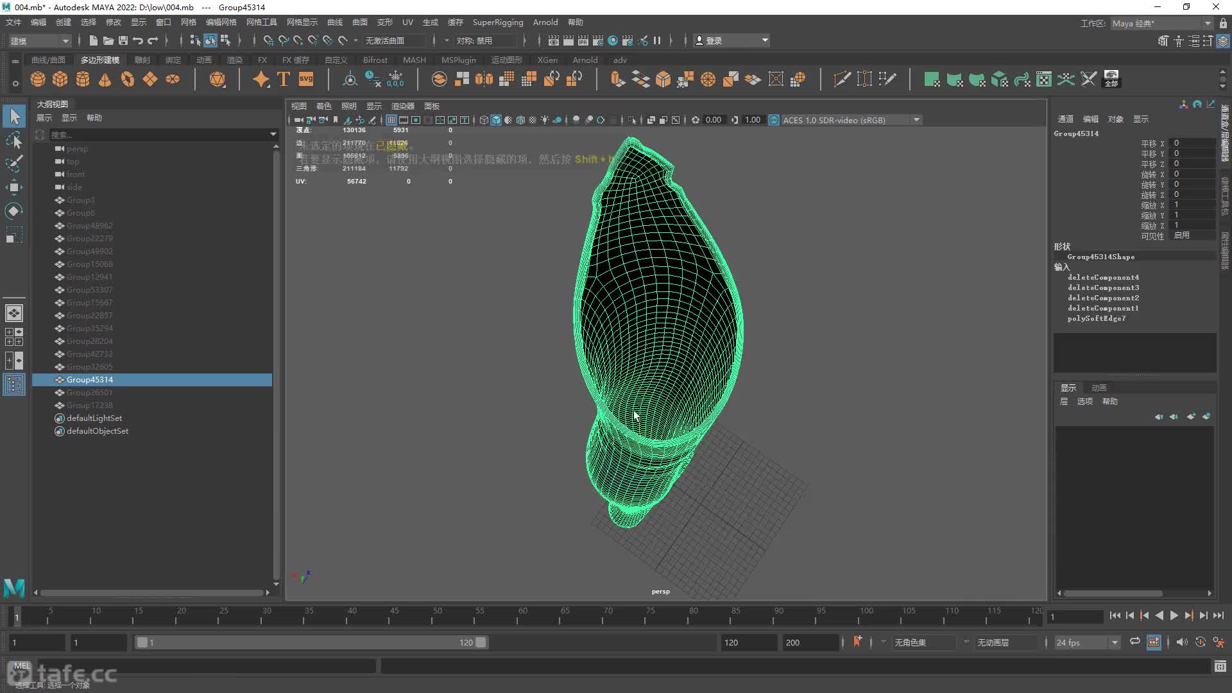Select the Rotate tool in toolbox
This screenshot has height=693, width=1232.
tap(13, 211)
